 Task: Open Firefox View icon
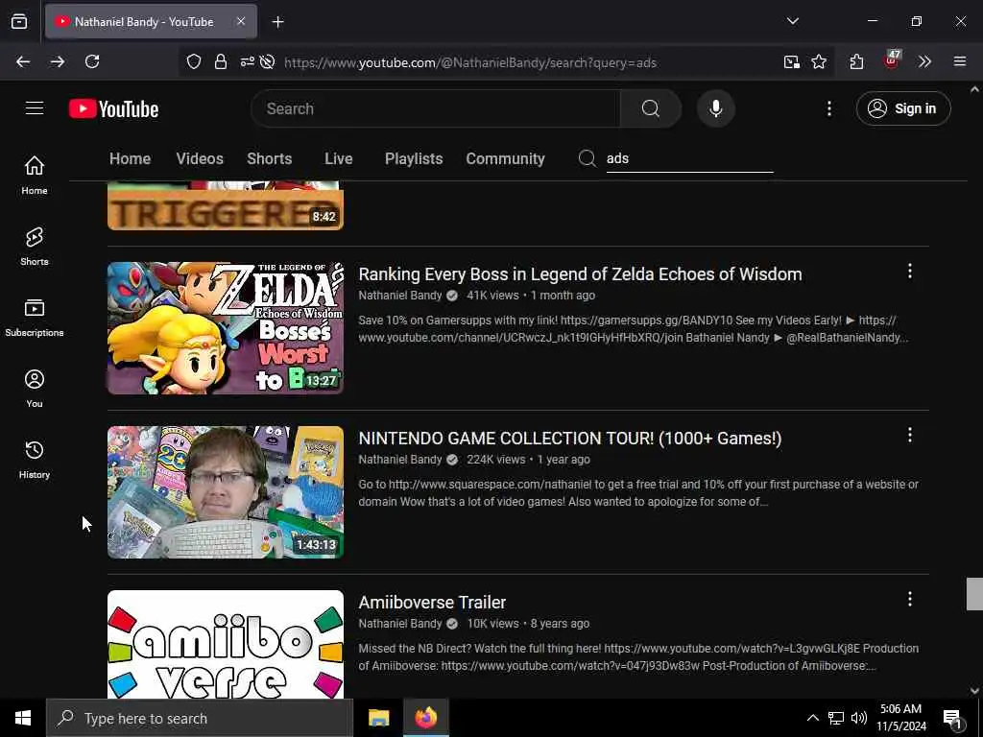click(19, 21)
